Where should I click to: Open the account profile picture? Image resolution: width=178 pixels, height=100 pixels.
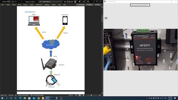coord(75,2)
